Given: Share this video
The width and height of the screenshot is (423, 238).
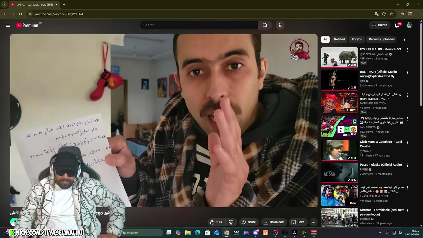Looking at the screenshot, I should click(x=249, y=222).
